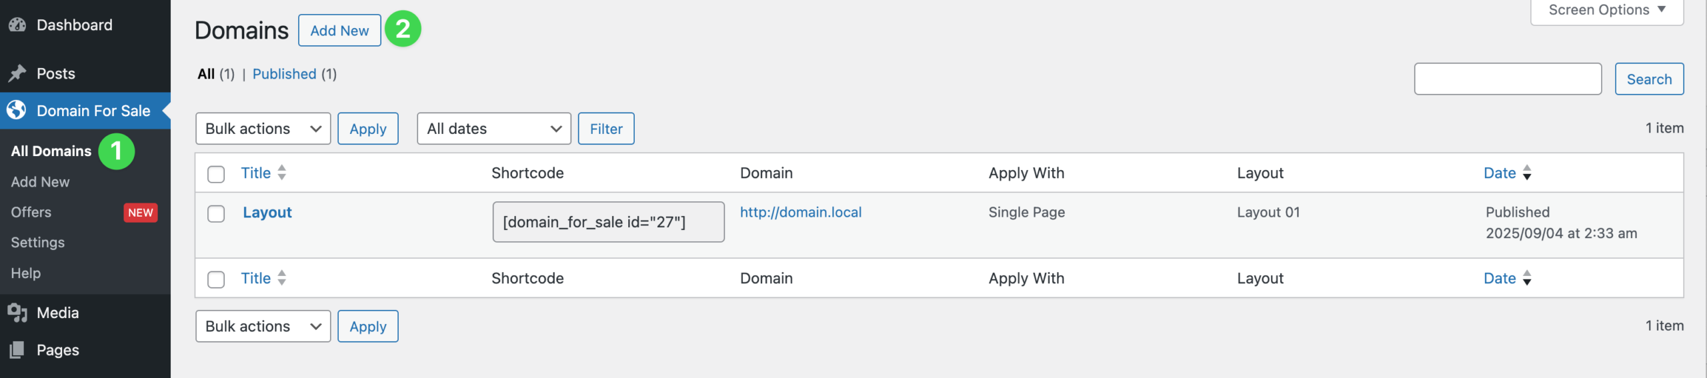Select the domain_for_sale id="27" shortcode field

pos(608,222)
